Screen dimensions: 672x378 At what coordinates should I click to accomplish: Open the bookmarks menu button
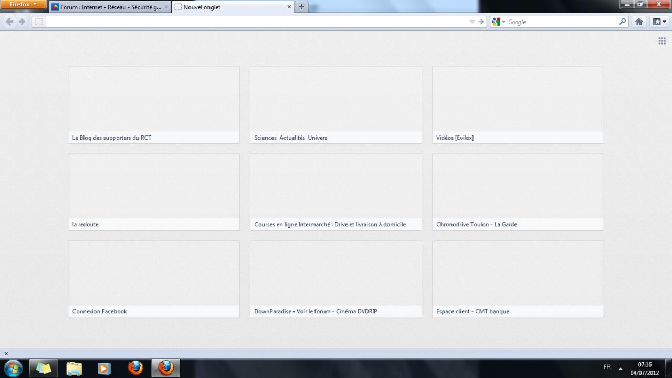click(659, 22)
